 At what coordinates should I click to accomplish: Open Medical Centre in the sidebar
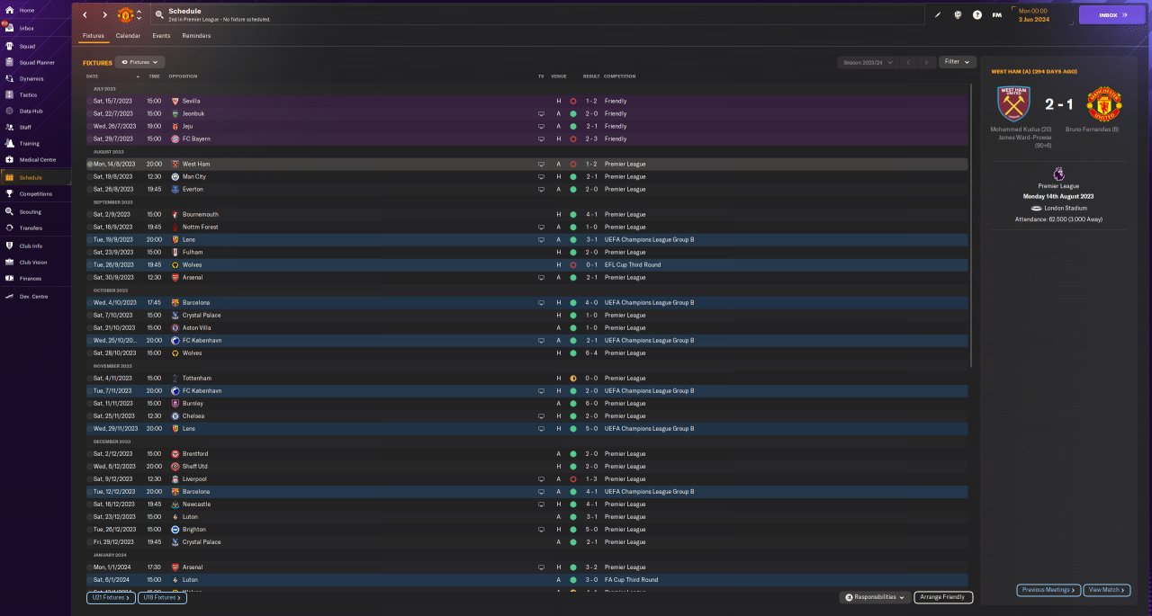click(37, 159)
